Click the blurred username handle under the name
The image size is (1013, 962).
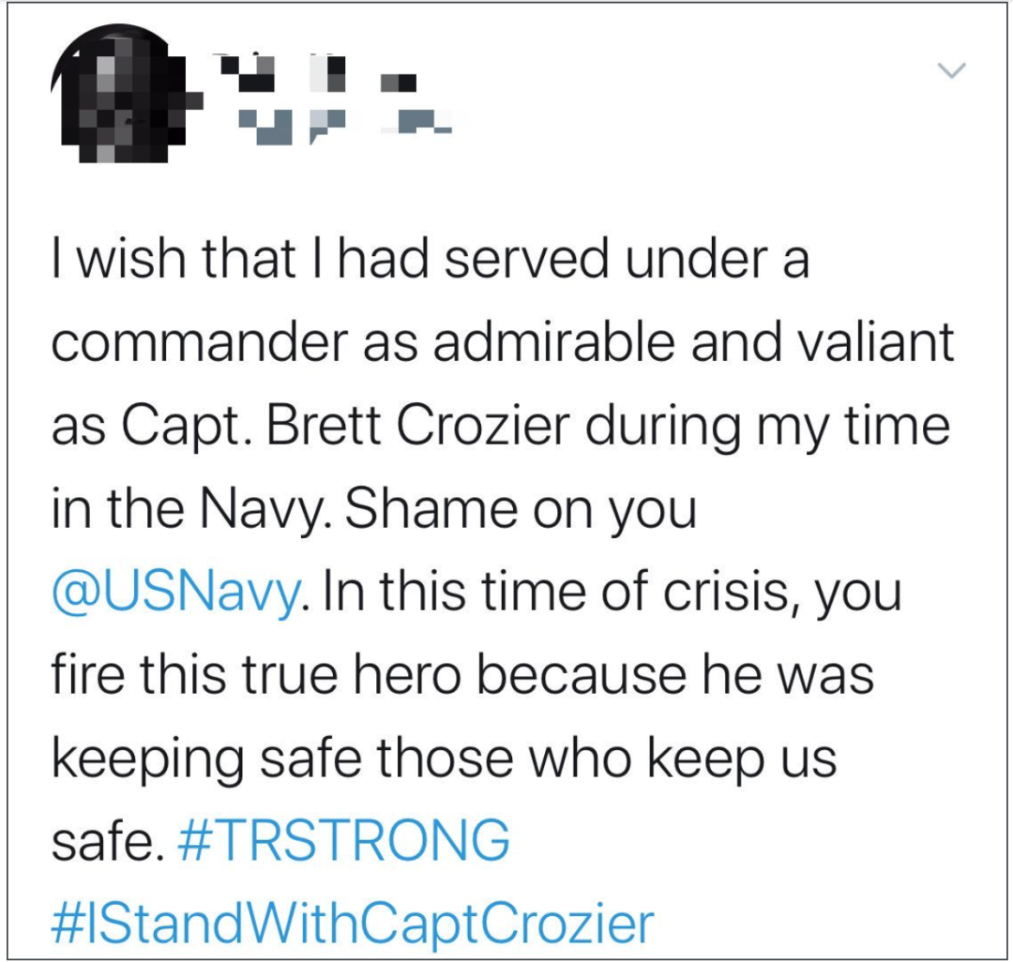coord(344,127)
